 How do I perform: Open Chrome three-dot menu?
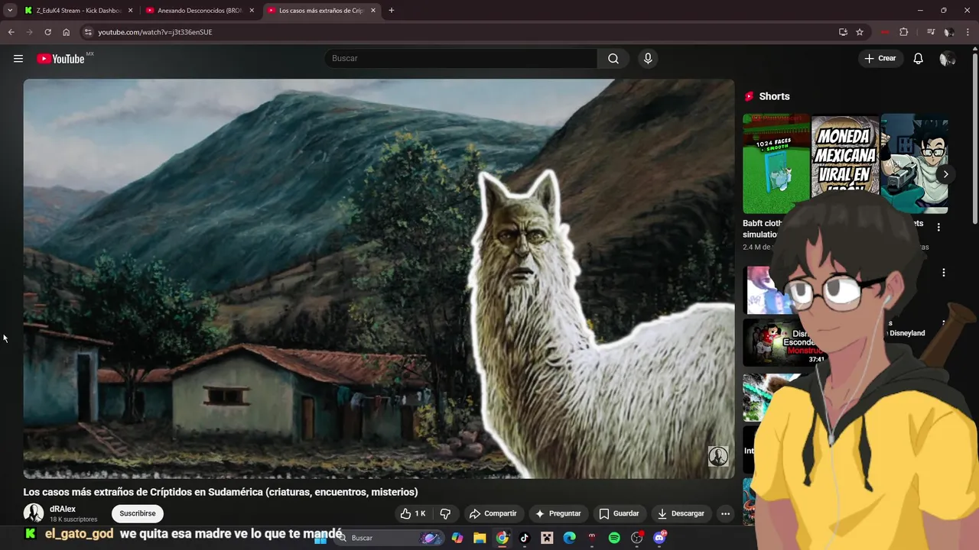point(968,32)
